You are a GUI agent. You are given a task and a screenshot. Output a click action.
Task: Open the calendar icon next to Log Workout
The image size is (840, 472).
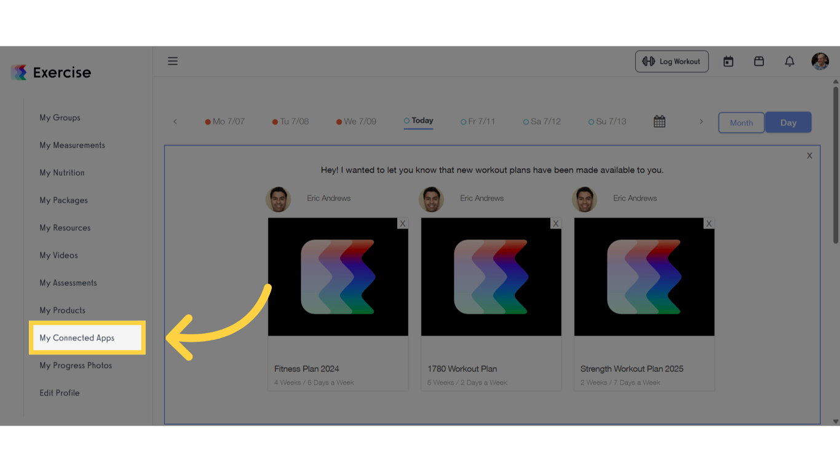click(728, 61)
